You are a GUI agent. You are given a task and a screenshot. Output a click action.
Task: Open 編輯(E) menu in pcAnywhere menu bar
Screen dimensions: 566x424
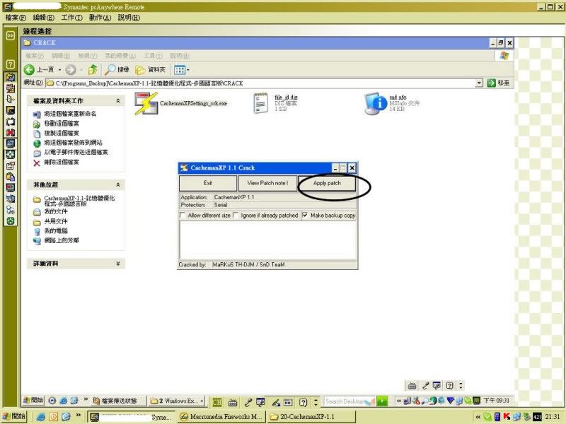(43, 18)
